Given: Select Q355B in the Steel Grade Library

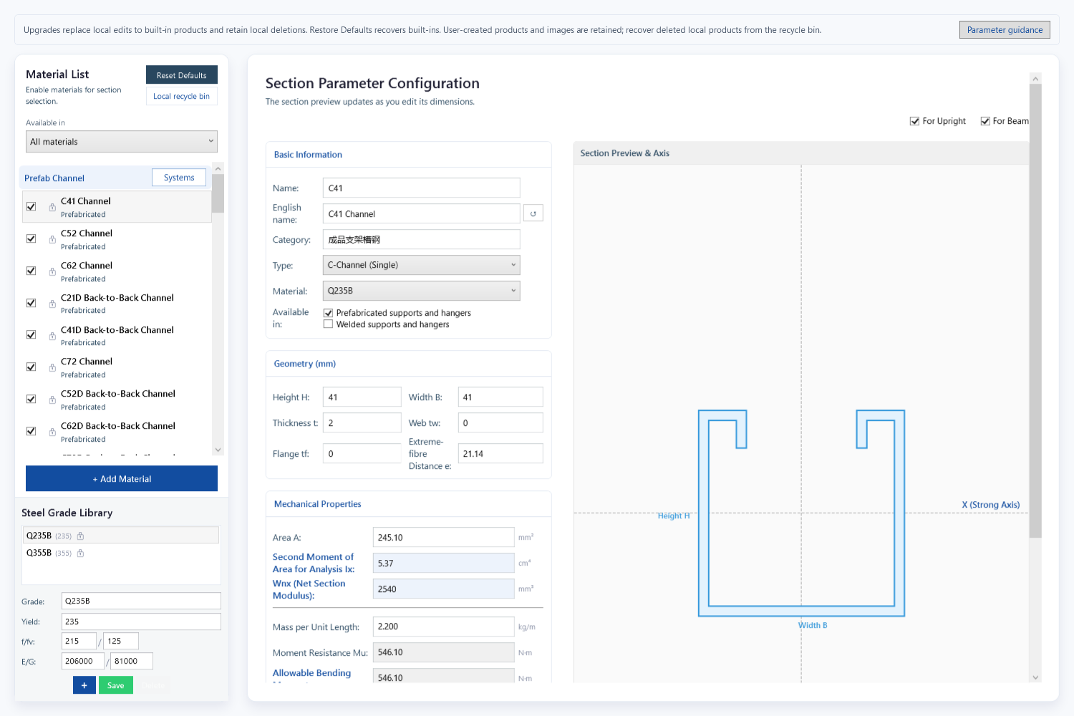Looking at the screenshot, I should (x=120, y=553).
